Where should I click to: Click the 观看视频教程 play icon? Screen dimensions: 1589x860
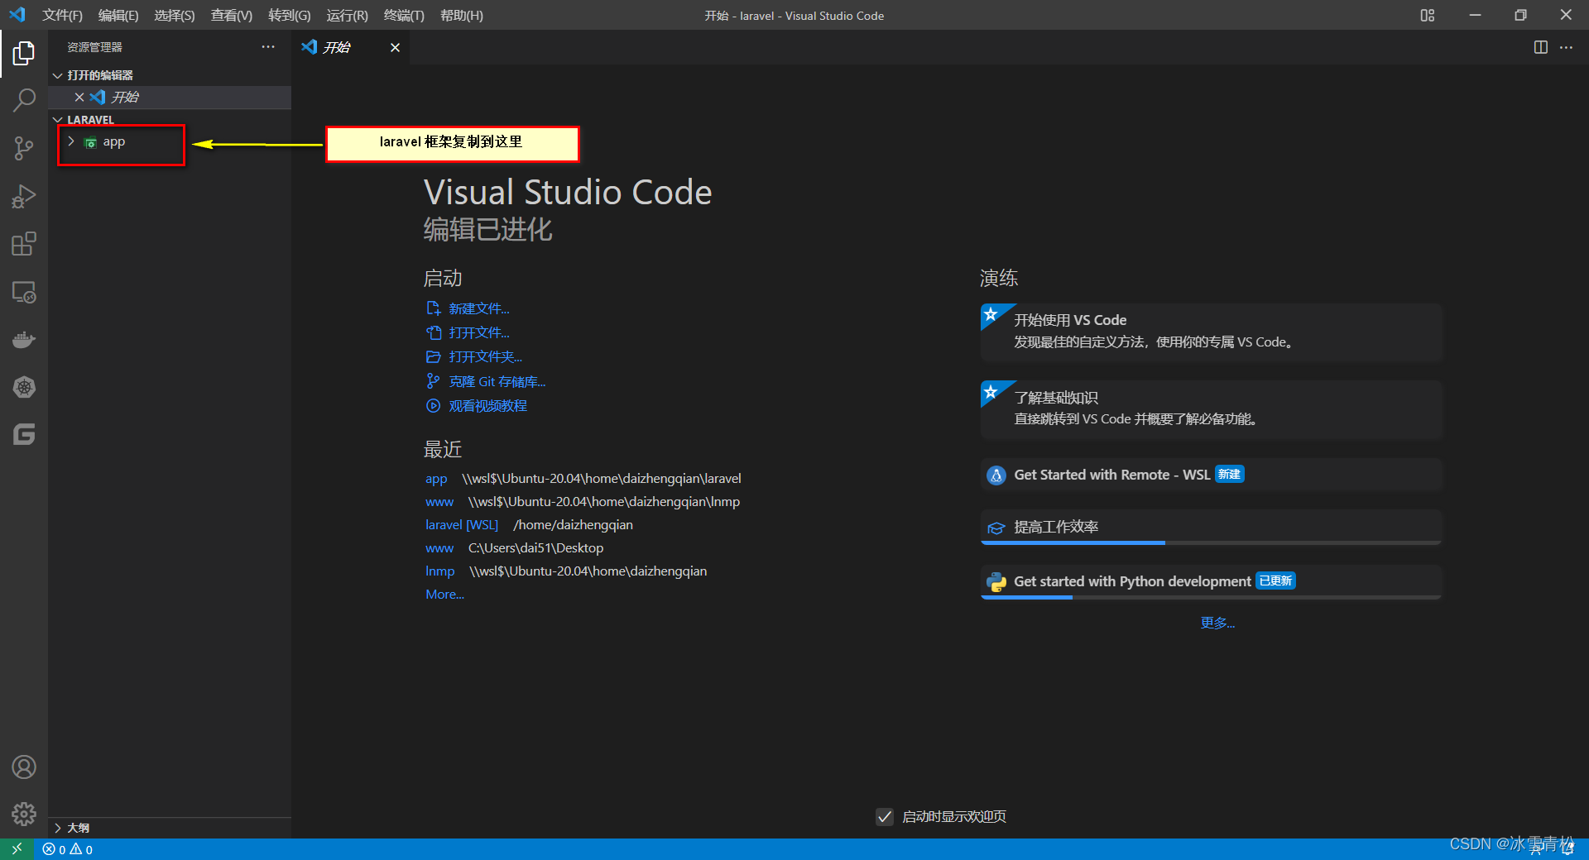pyautogui.click(x=433, y=406)
